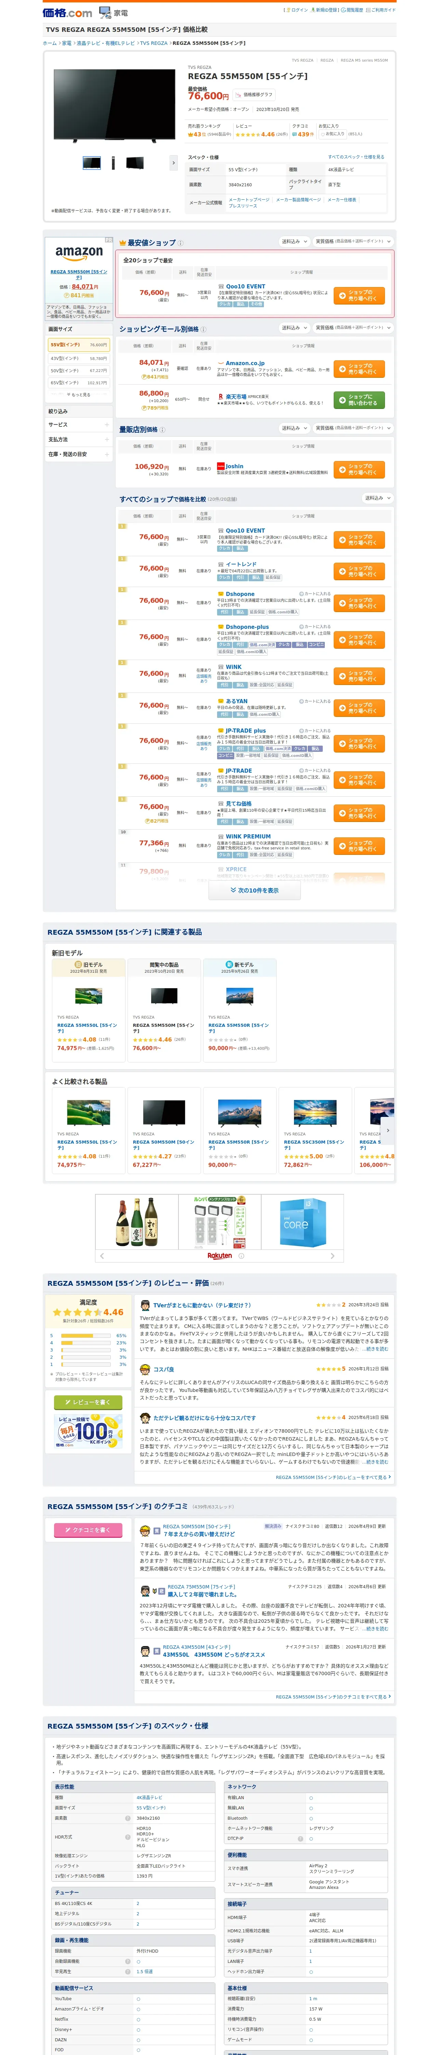Open the コスパ良 review title
This screenshot has width=439, height=2055.
163,1369
